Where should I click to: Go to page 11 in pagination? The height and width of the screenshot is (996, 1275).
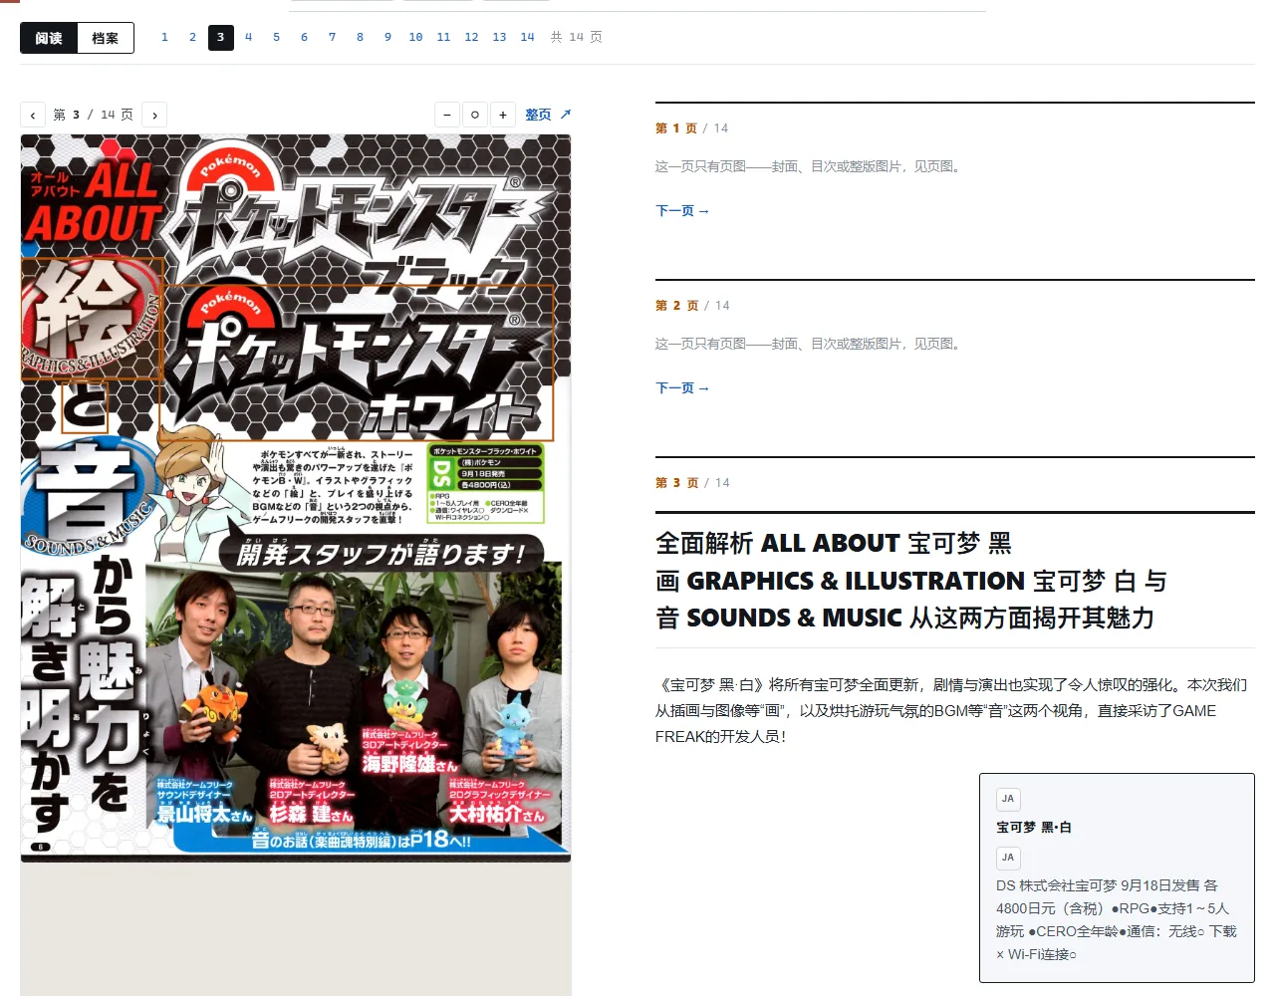(443, 37)
